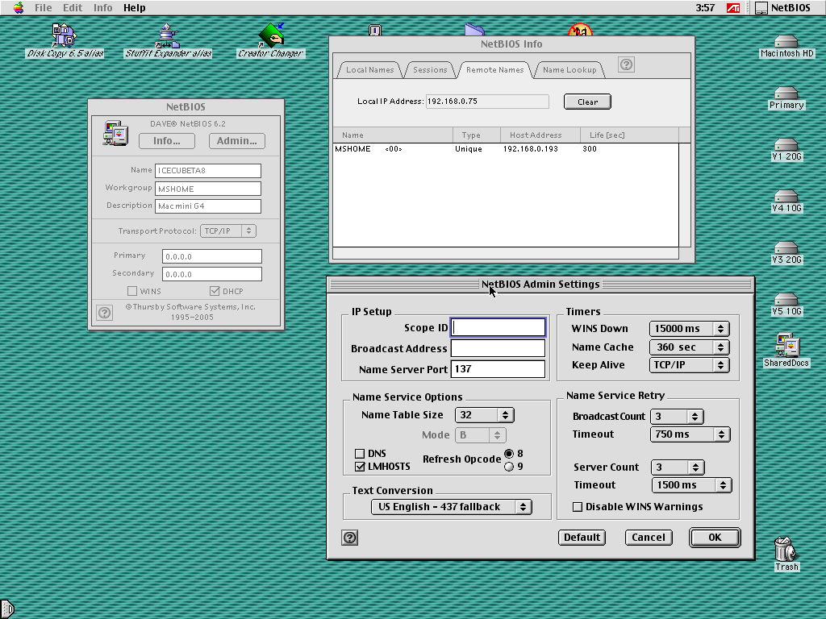
Task: Click the horizontal scrollbar in NetBIOS Info
Action: [506, 253]
